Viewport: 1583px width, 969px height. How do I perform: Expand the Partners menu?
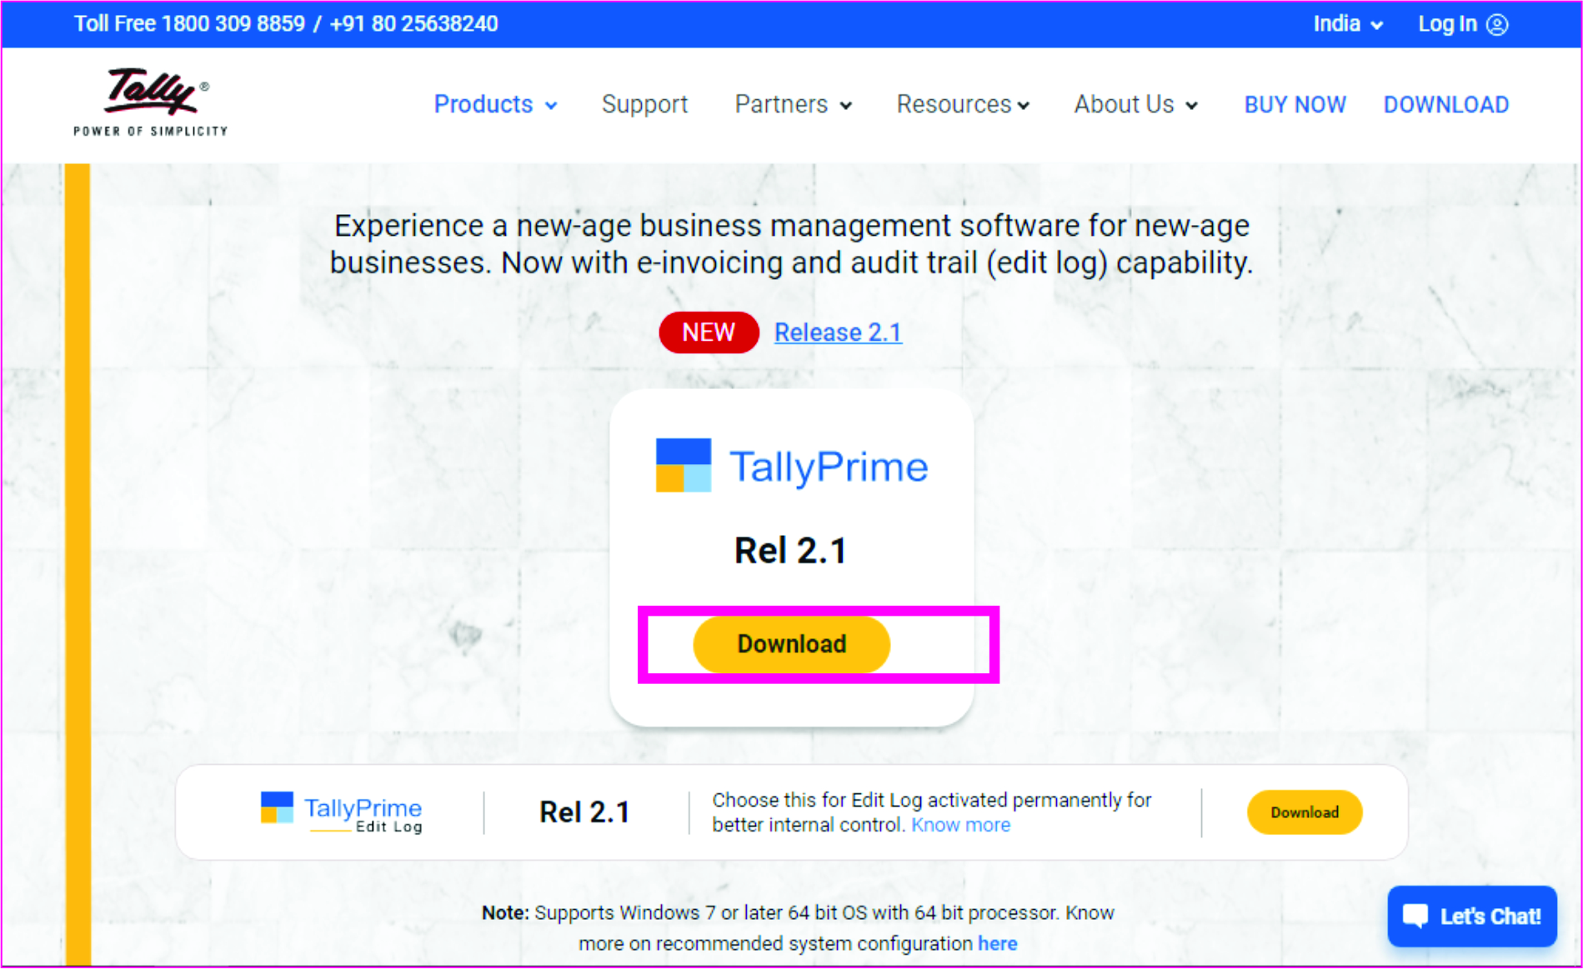pyautogui.click(x=793, y=104)
